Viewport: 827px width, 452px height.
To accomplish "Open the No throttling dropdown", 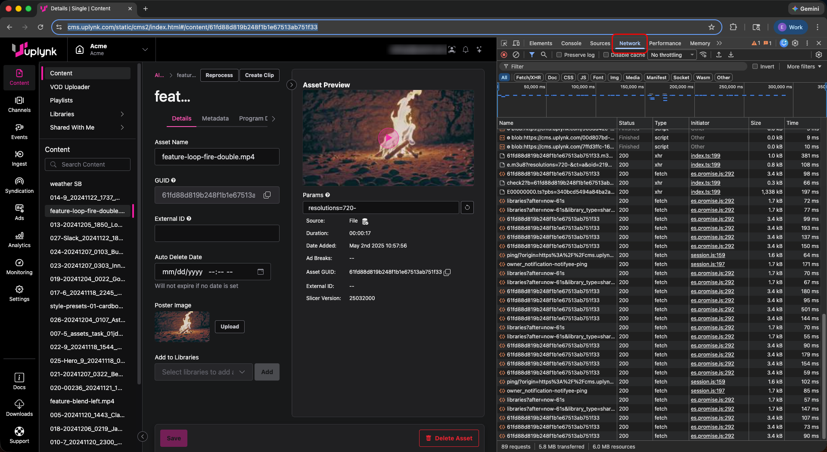I will coord(672,55).
